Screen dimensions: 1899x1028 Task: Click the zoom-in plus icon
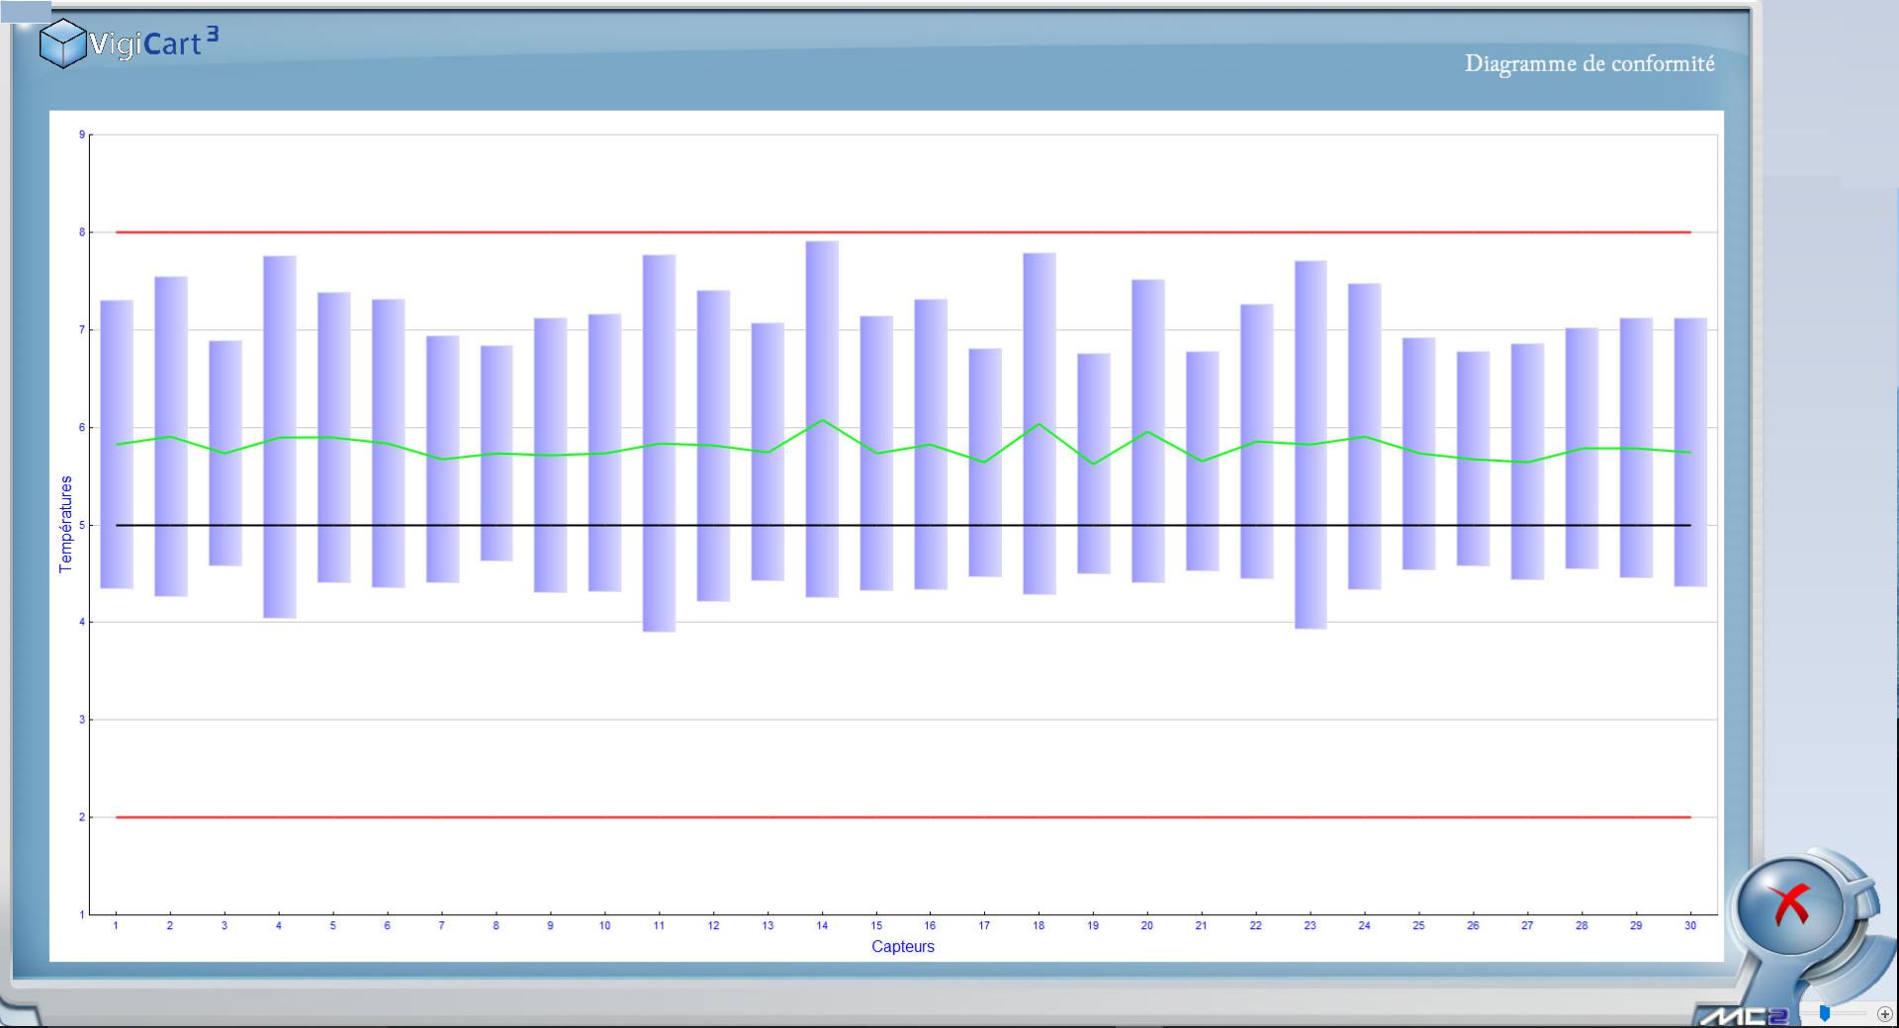[1884, 1014]
